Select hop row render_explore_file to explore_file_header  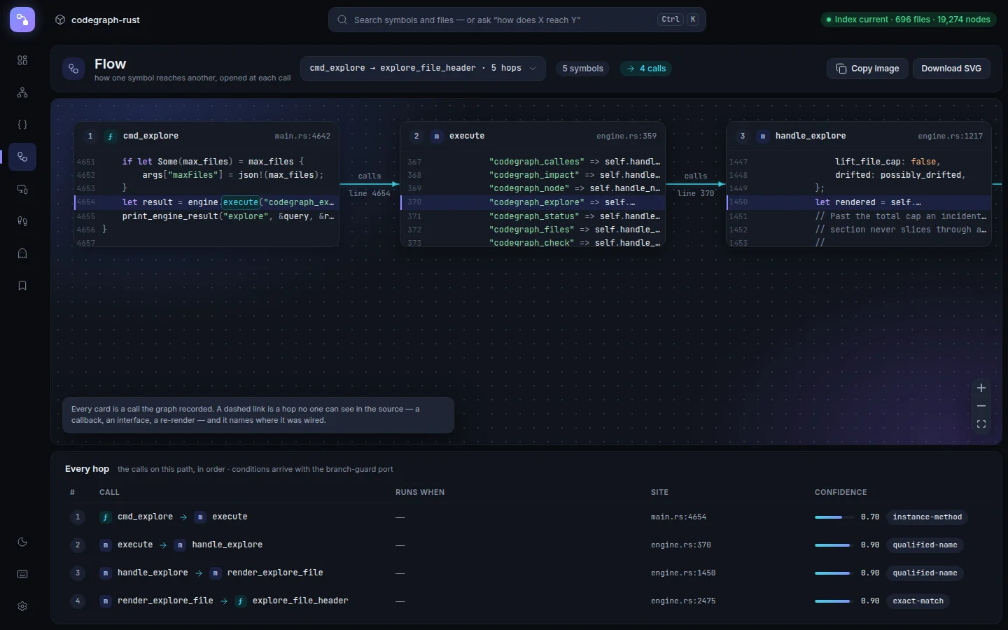(526, 601)
